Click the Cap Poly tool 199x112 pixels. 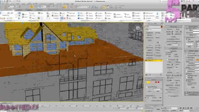90,18
